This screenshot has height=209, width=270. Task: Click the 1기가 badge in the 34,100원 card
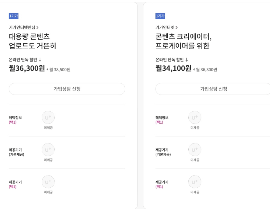point(160,16)
